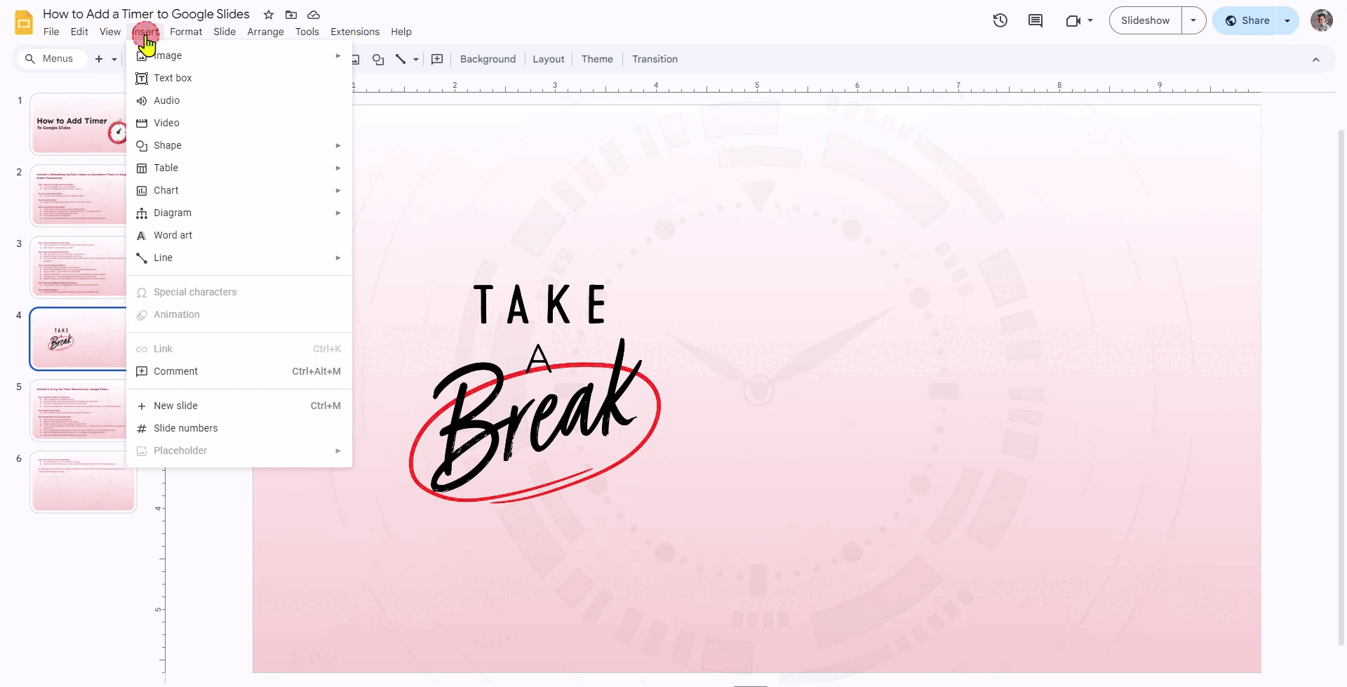Viewport: 1347px width, 687px height.
Task: Select slide 6 in the filmstrip
Action: tap(82, 482)
